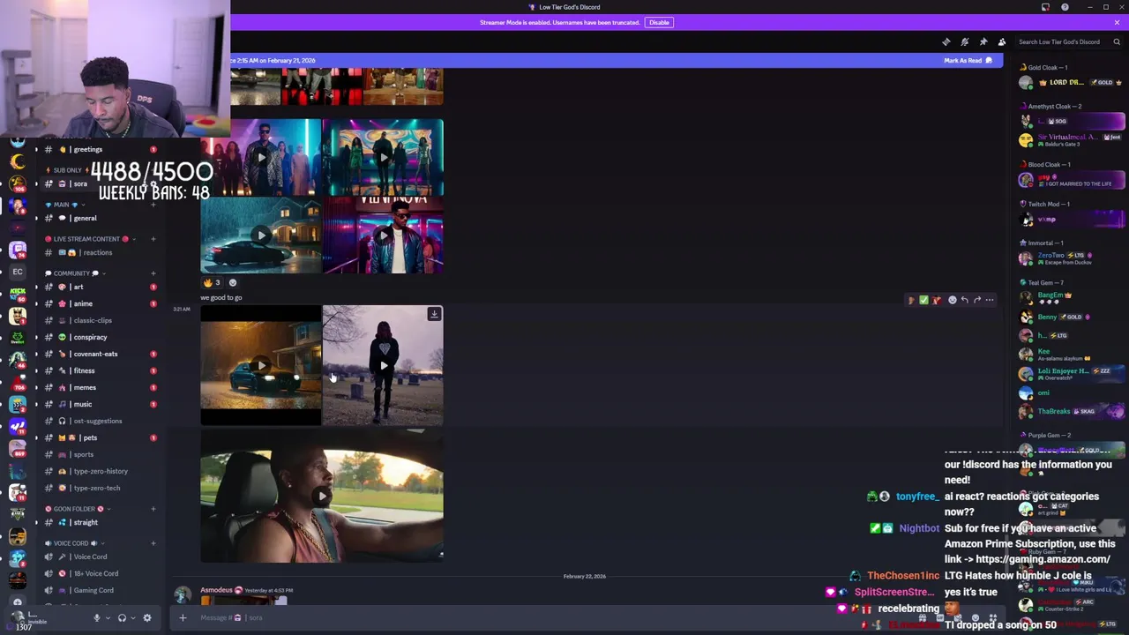Click the search magnifier icon

point(1117,41)
